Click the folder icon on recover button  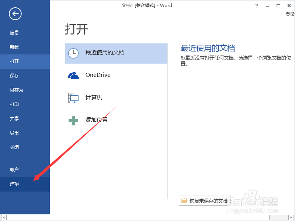tap(184, 200)
